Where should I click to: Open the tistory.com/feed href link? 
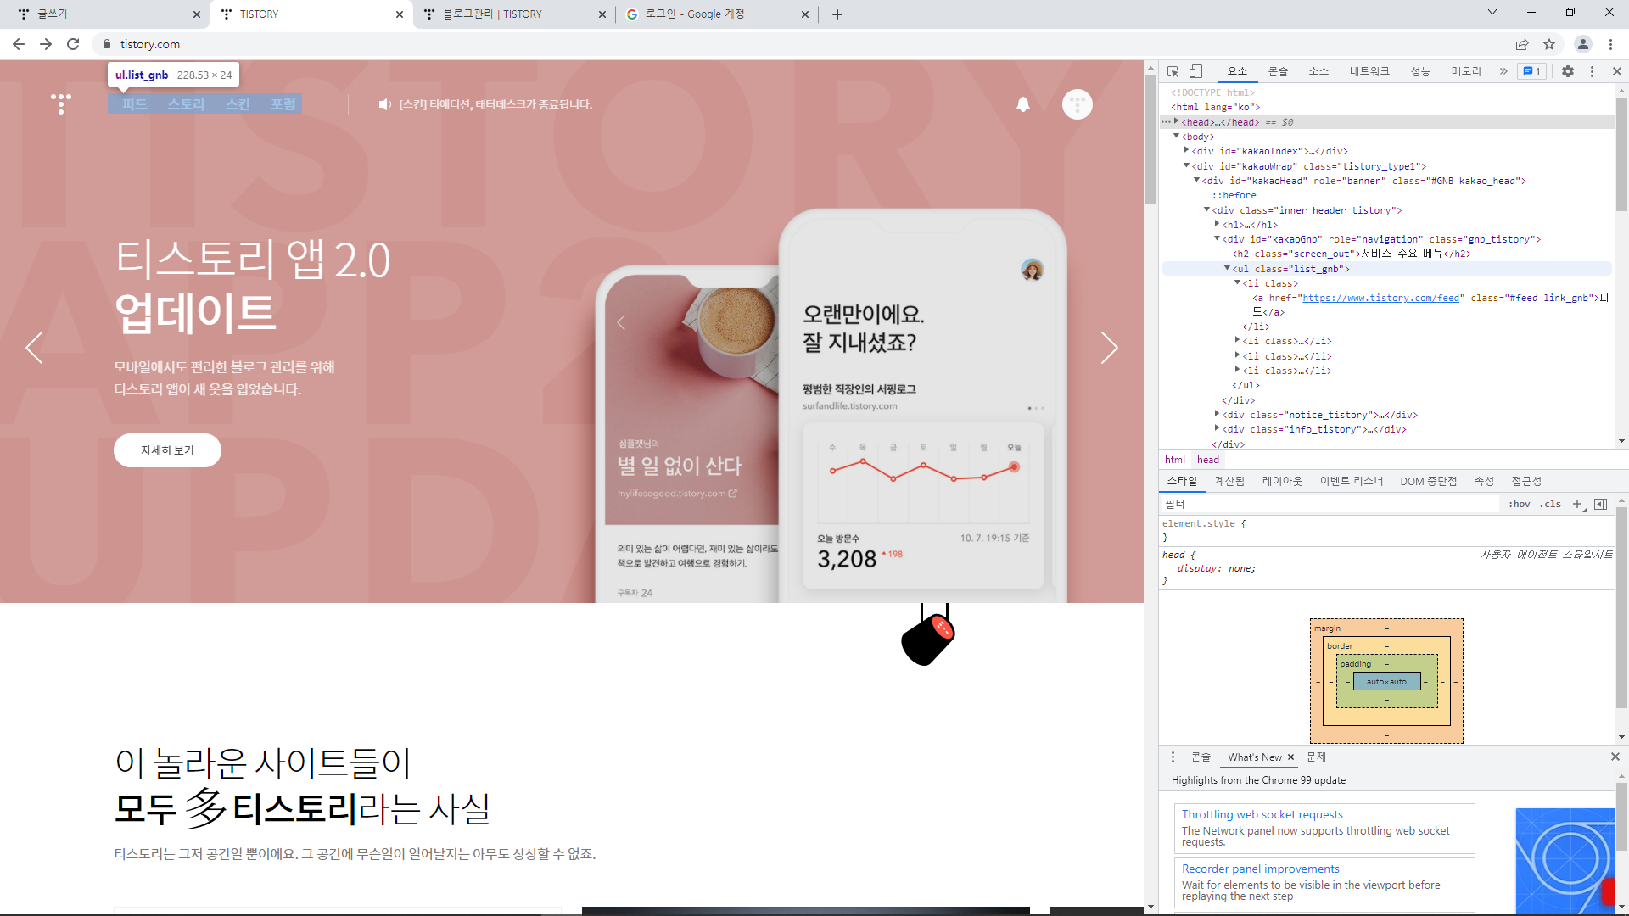coord(1380,298)
